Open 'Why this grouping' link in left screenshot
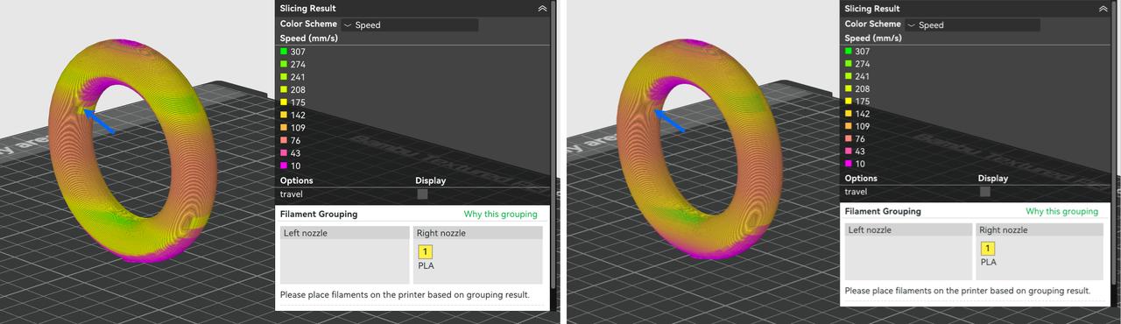Viewport: 1121px width, 324px height. click(500, 215)
